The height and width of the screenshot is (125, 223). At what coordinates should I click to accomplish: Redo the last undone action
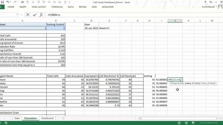click(x=15, y=2)
